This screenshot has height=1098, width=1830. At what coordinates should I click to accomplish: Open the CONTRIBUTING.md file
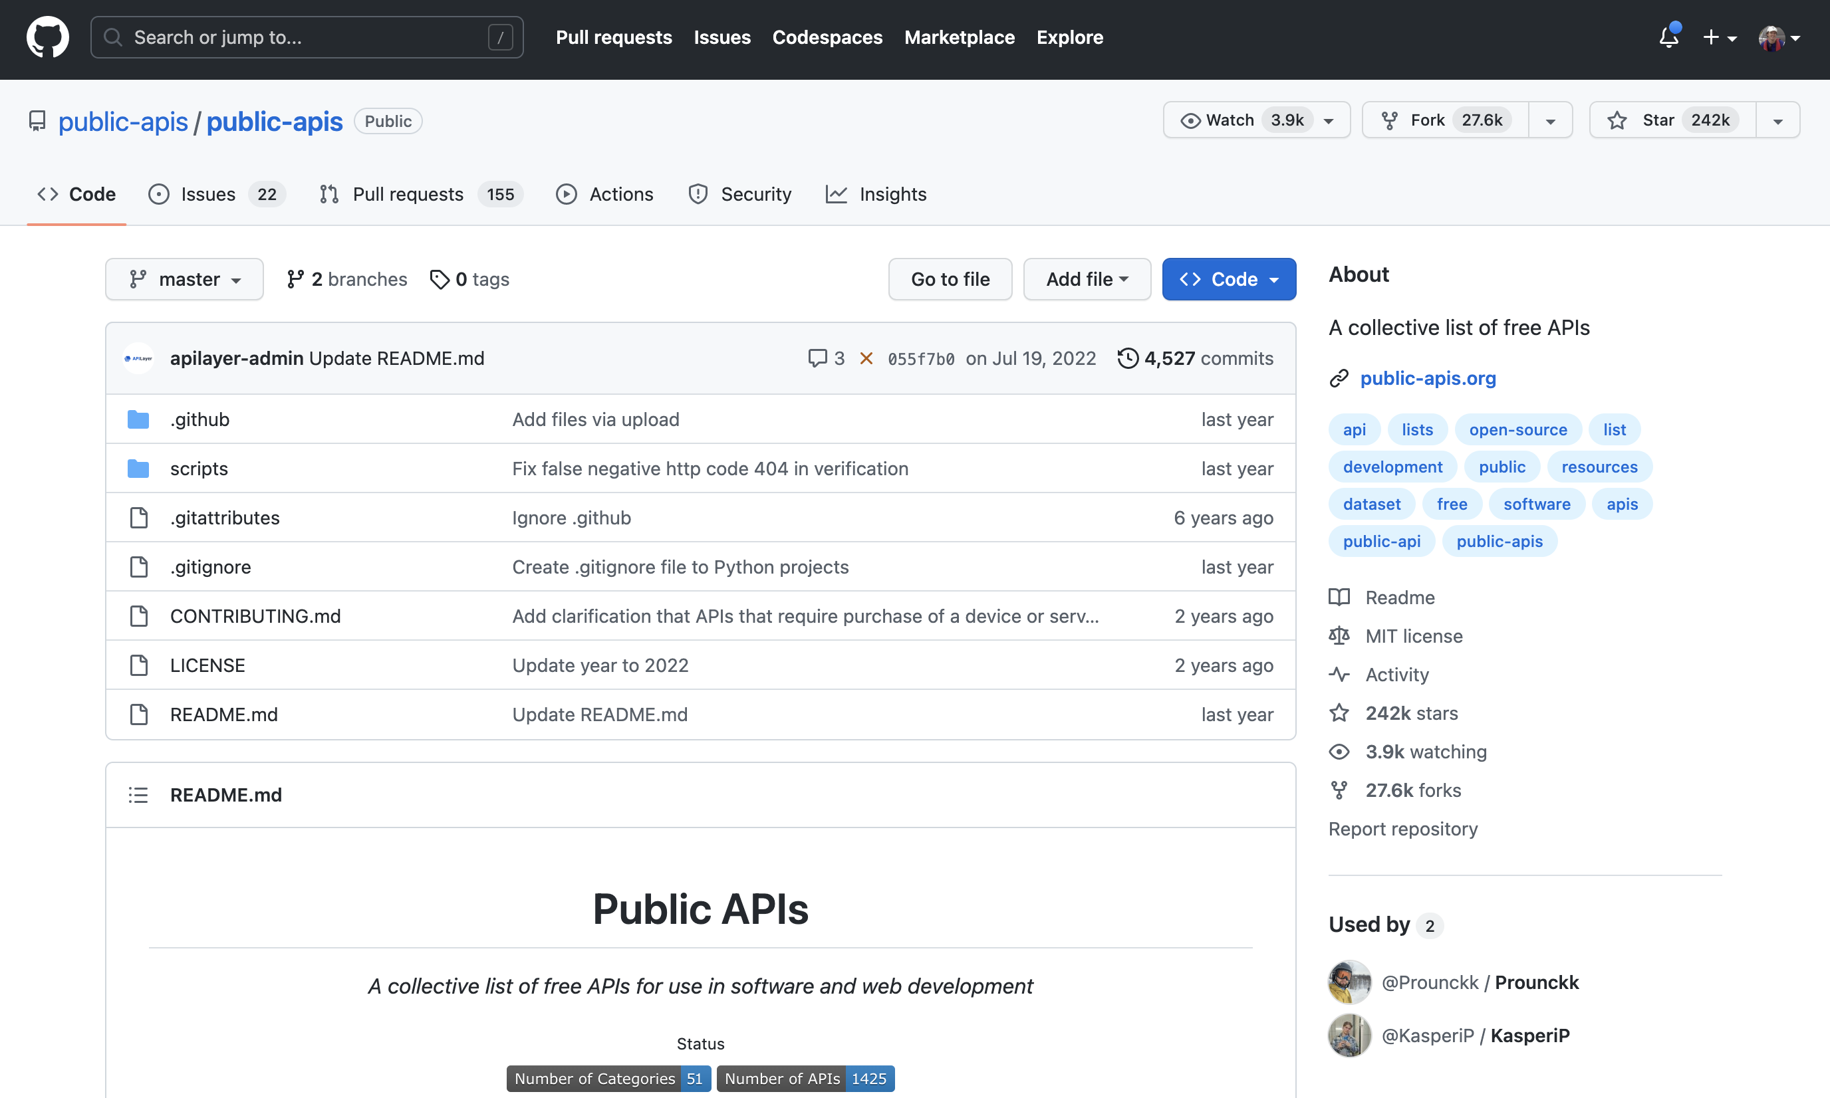[x=255, y=616]
